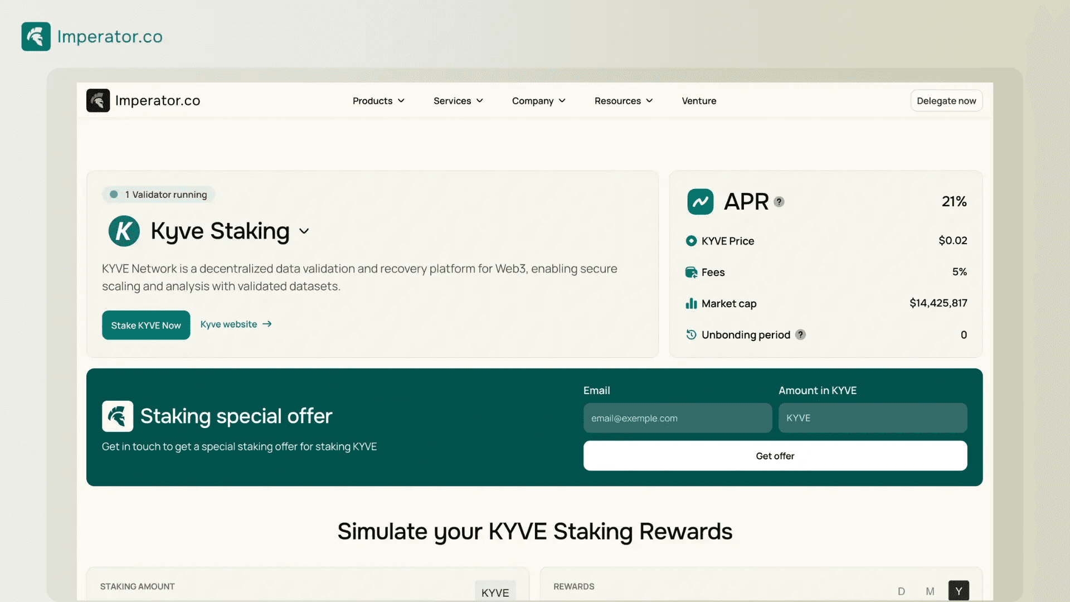The width and height of the screenshot is (1070, 602).
Task: Click the Stake KYVE Now button
Action: (145, 324)
